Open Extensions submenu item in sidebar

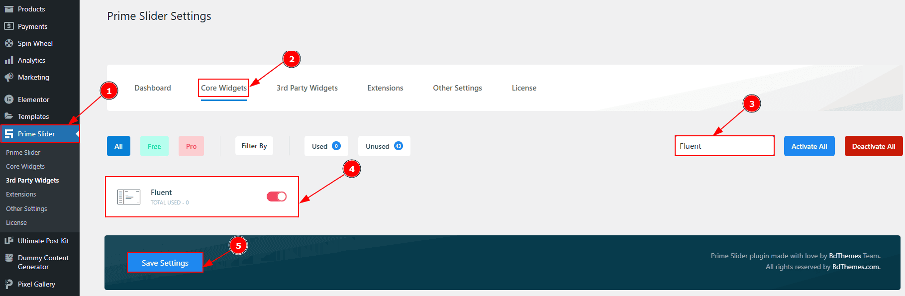(21, 194)
